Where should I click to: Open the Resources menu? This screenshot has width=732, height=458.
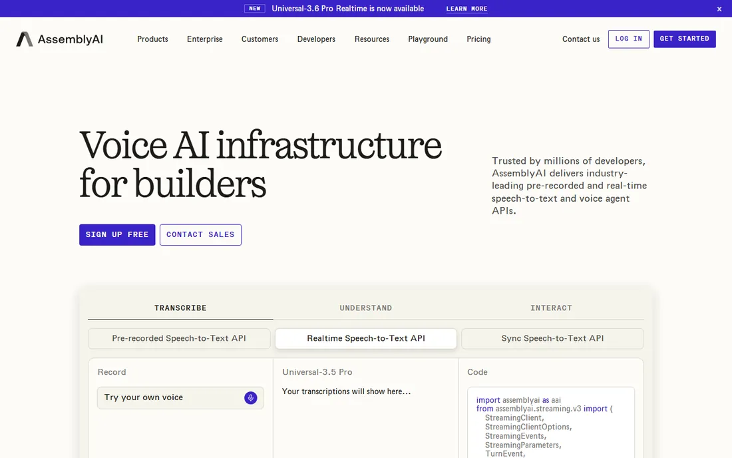point(372,39)
